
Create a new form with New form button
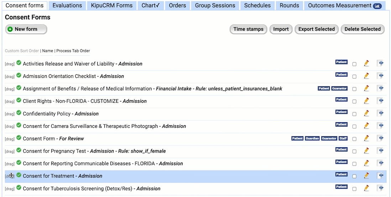click(x=26, y=29)
